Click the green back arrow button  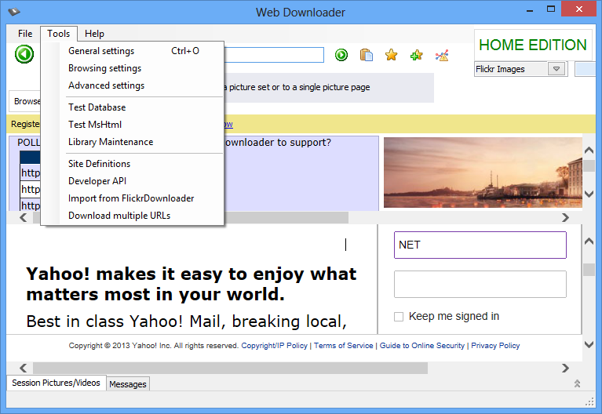pyautogui.click(x=24, y=54)
